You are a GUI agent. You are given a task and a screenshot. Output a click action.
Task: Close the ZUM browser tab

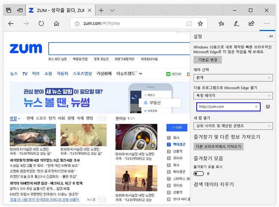89,10
